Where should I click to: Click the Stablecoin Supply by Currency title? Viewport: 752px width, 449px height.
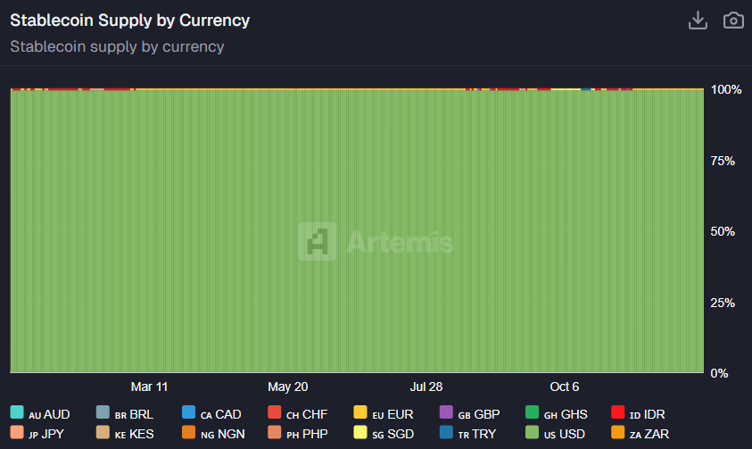coord(130,20)
